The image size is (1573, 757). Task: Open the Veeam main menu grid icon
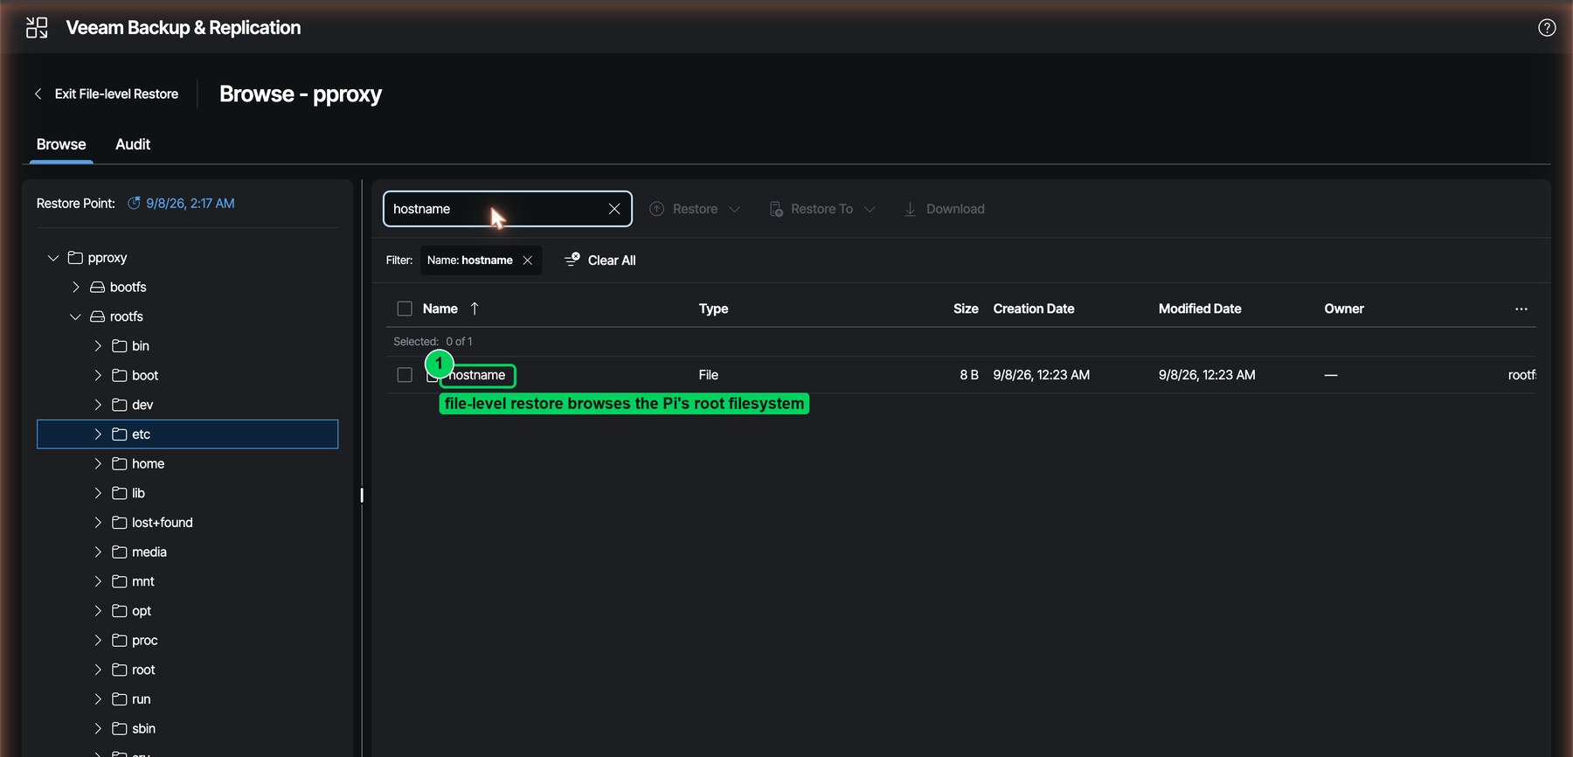[x=37, y=28]
